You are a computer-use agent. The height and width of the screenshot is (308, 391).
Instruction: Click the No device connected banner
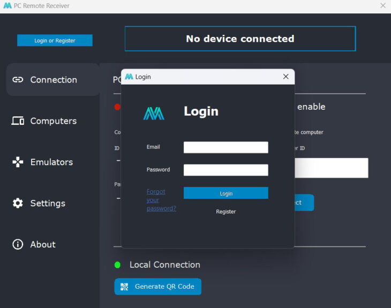(x=240, y=39)
